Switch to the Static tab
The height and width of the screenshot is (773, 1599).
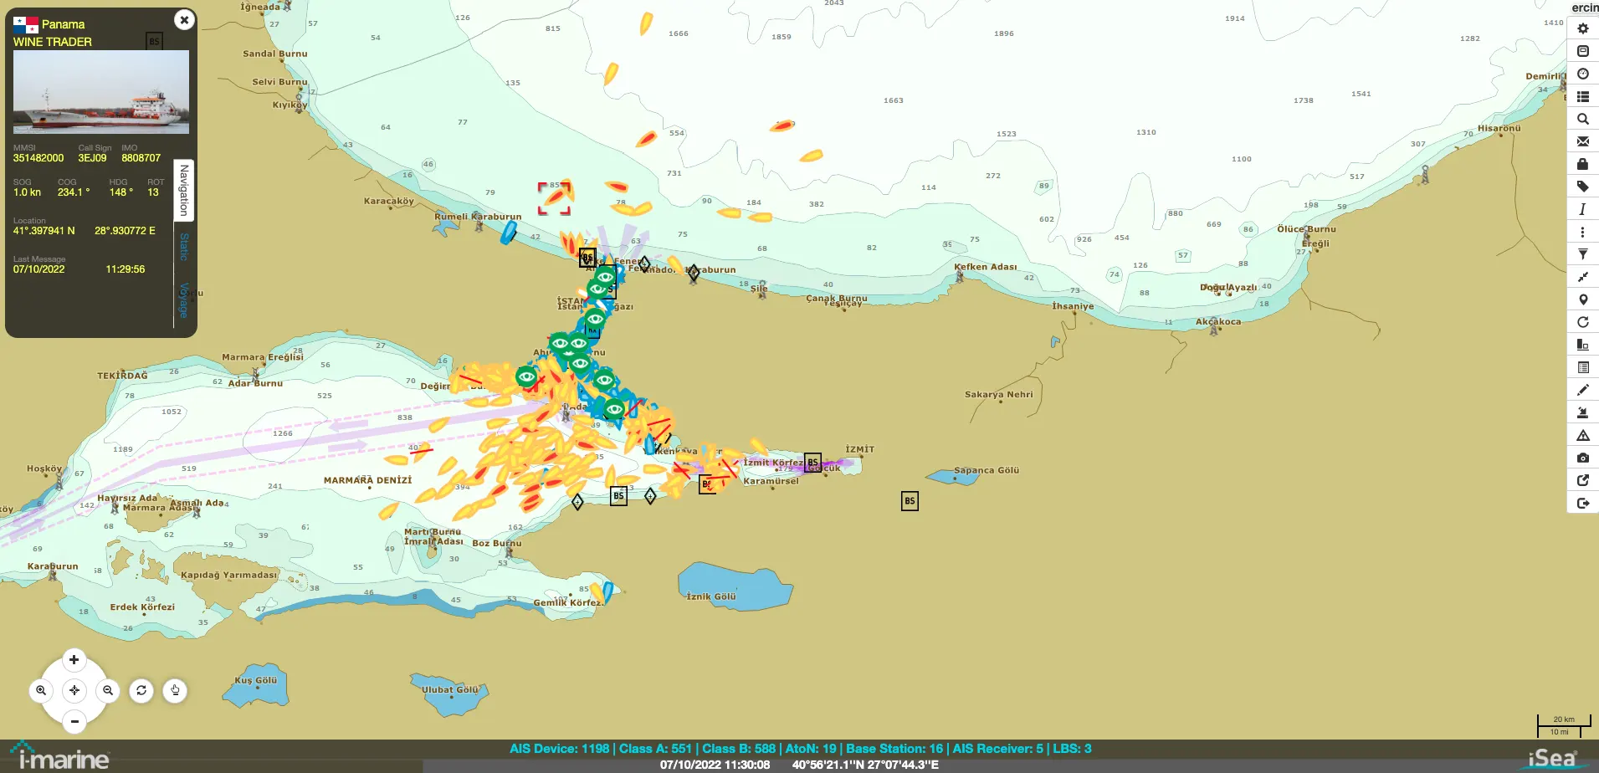(x=184, y=247)
